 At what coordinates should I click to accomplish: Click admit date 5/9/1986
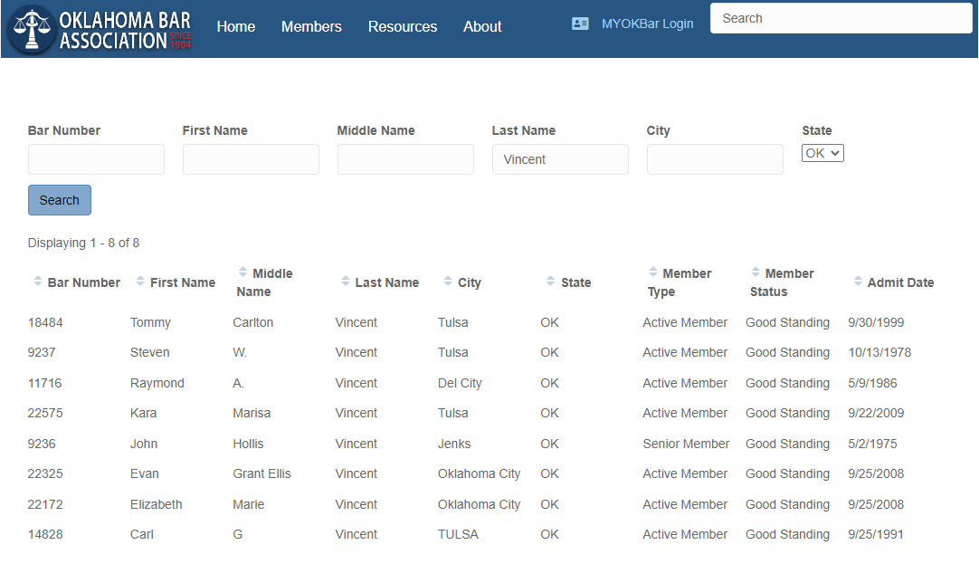point(872,383)
